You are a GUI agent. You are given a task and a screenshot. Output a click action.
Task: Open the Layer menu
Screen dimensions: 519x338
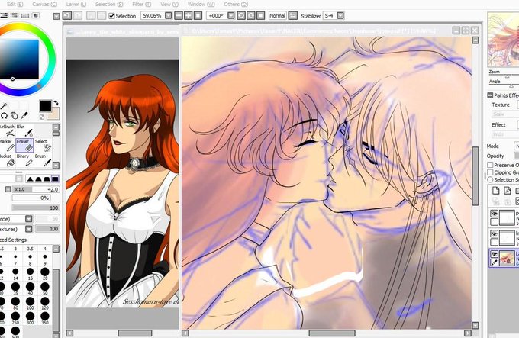tap(76, 5)
